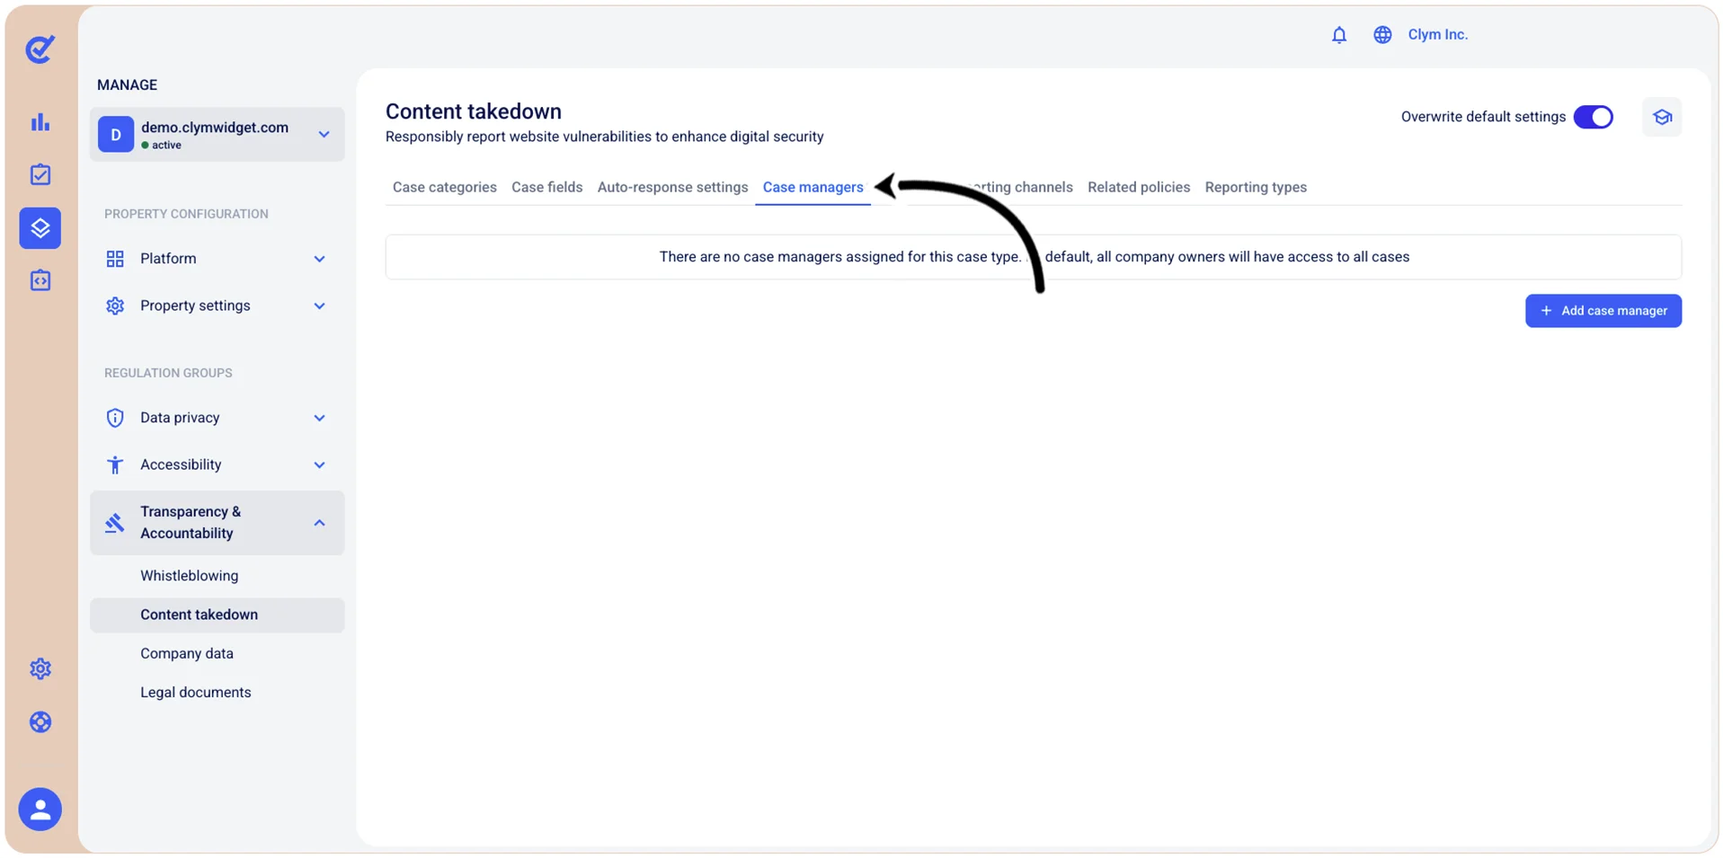The image size is (1723, 858).
Task: Switch to Auto-response settings tab
Action: (672, 187)
